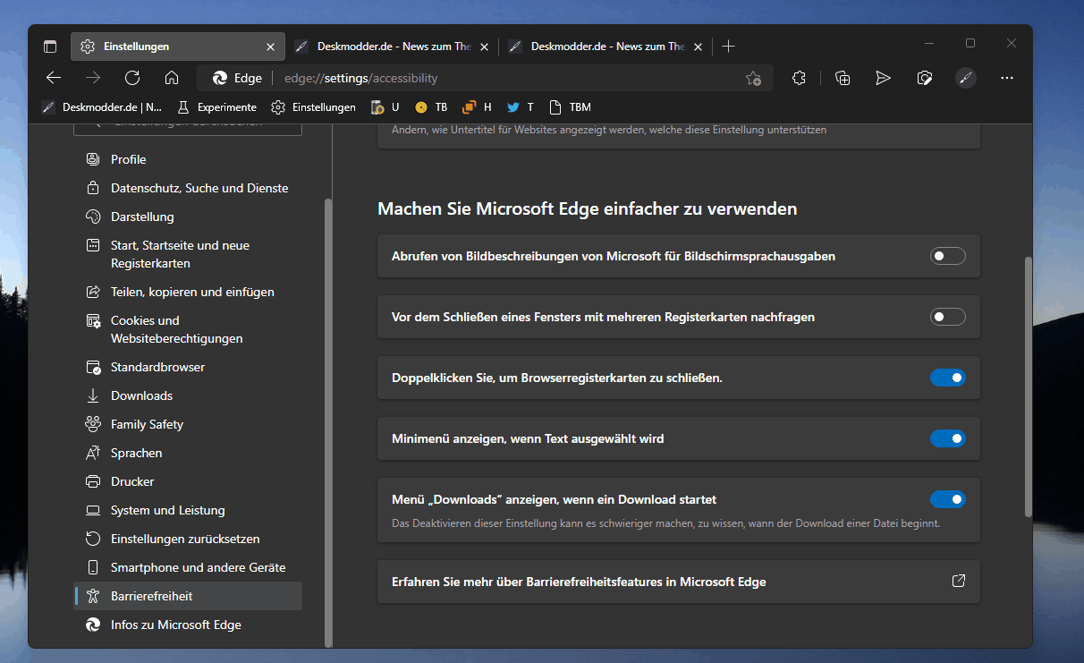Switch to the Einstellungen tab
Image resolution: width=1084 pixels, height=663 pixels.
(177, 47)
